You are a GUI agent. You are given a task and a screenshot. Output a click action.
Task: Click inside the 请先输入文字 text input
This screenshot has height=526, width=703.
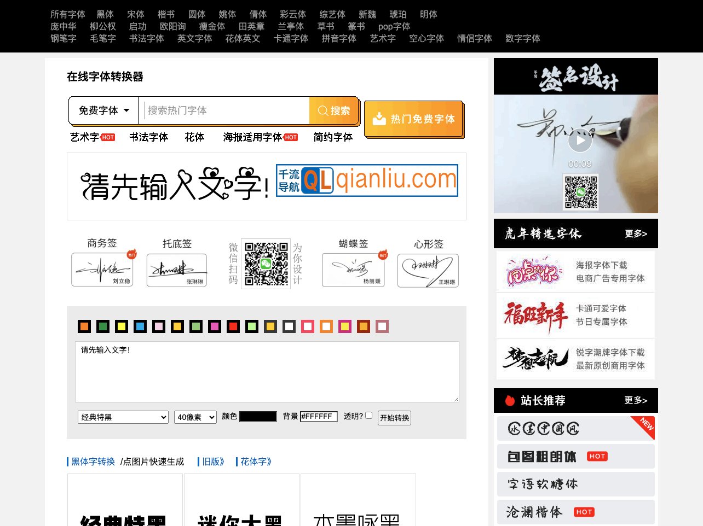[x=267, y=372]
